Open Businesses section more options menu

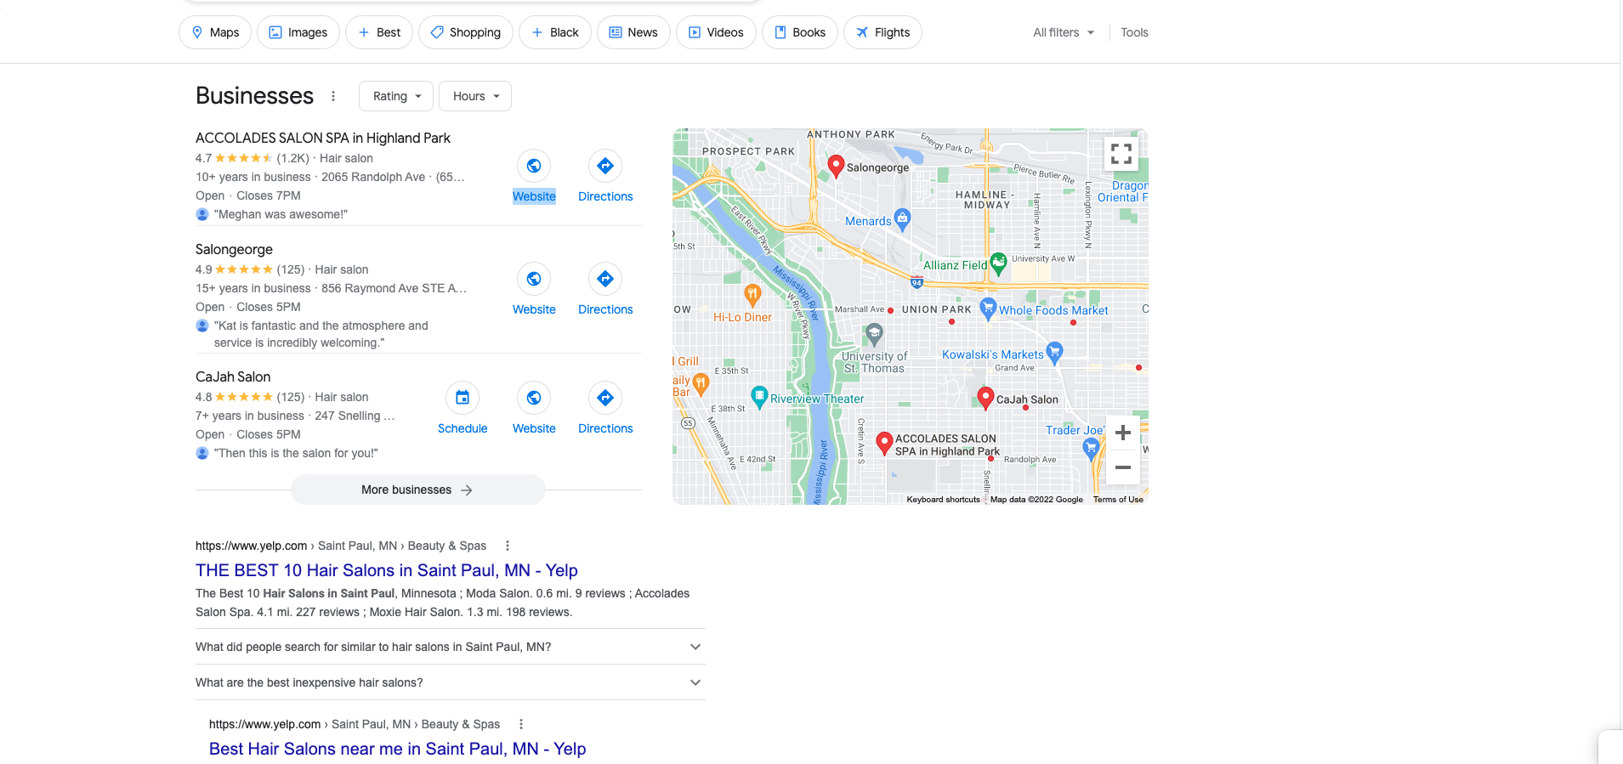click(x=333, y=96)
